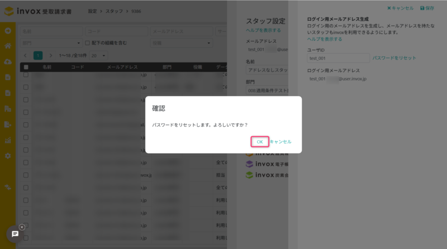Screen dimensions: 447x249
Task: Open the export document icon in sidebar
Action: (8, 124)
